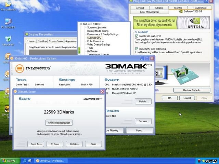
Task: Select Performance & Quality Settings item
Action: (103, 34)
